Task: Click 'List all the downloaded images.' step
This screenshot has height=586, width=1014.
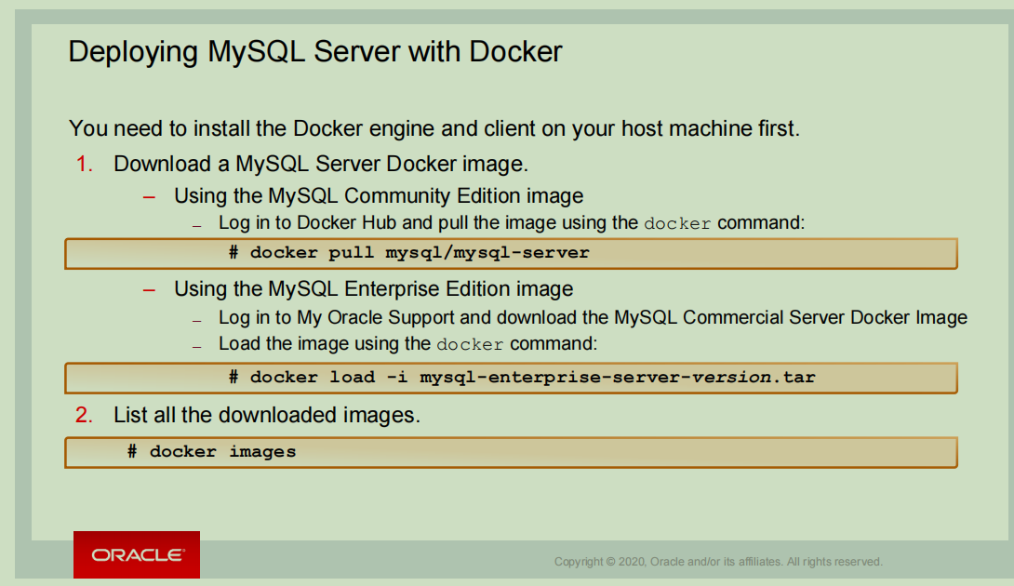Action: coord(266,415)
